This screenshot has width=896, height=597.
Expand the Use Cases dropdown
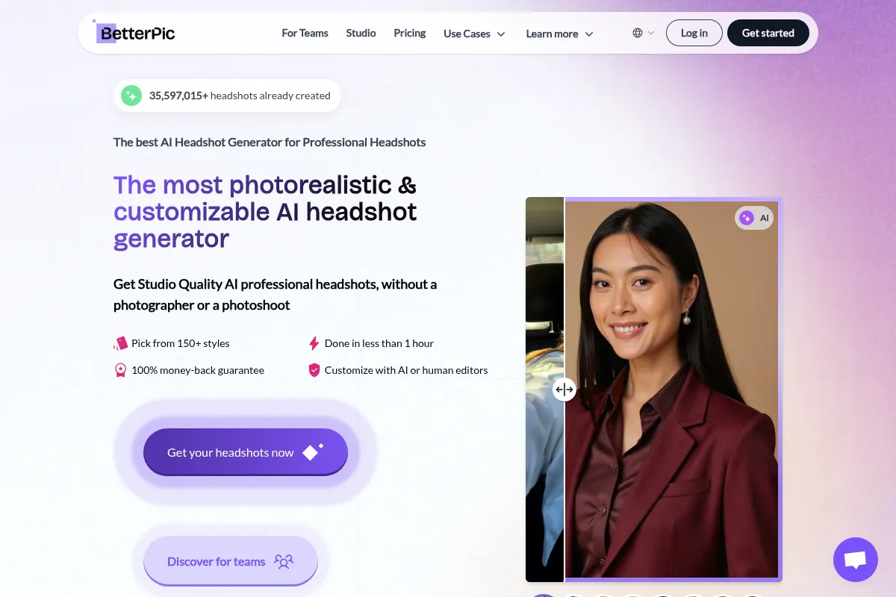(x=474, y=34)
